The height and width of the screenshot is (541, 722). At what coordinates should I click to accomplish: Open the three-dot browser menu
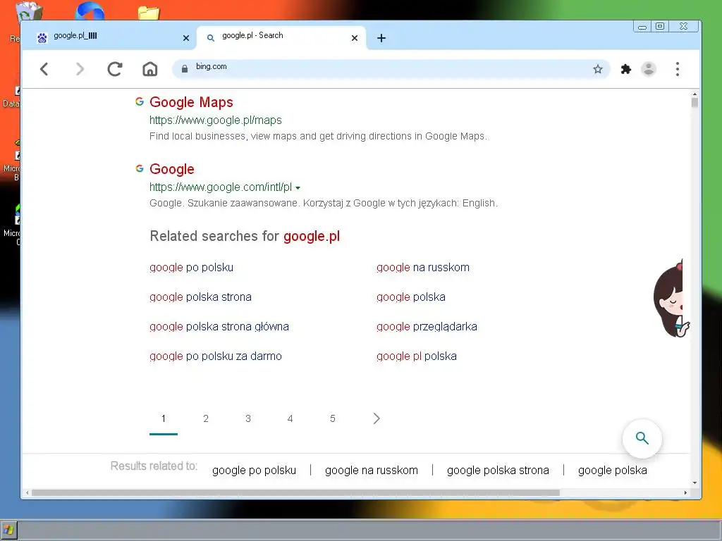pos(678,69)
